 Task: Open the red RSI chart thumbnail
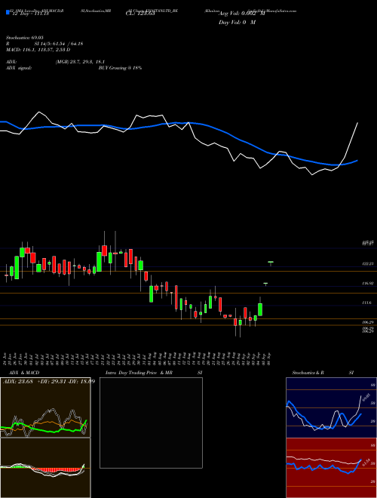click(331, 468)
